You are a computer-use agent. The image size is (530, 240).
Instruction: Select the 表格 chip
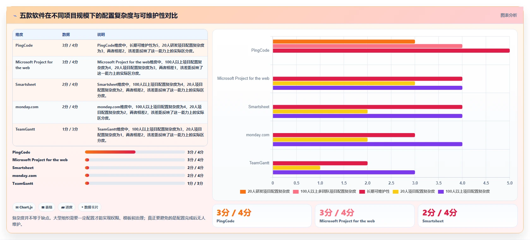47,207
